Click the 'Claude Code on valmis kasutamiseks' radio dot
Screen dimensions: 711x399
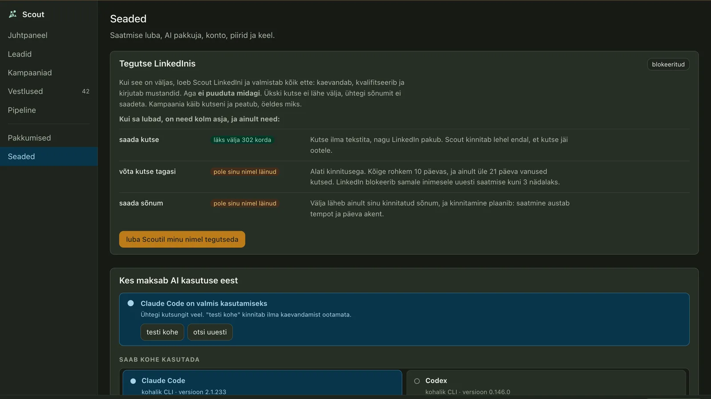tap(131, 304)
